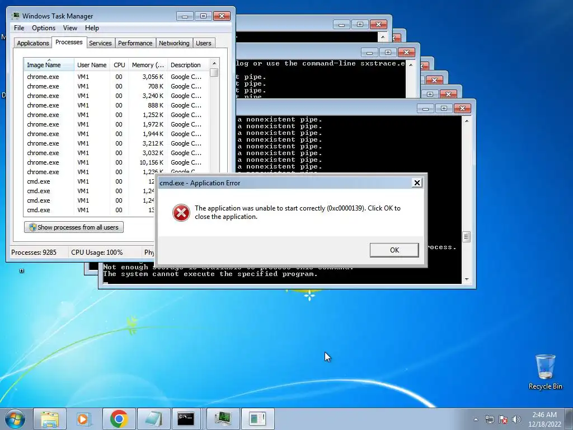Switch to the Networking tab
Viewport: 573px width, 430px height.
coord(174,43)
